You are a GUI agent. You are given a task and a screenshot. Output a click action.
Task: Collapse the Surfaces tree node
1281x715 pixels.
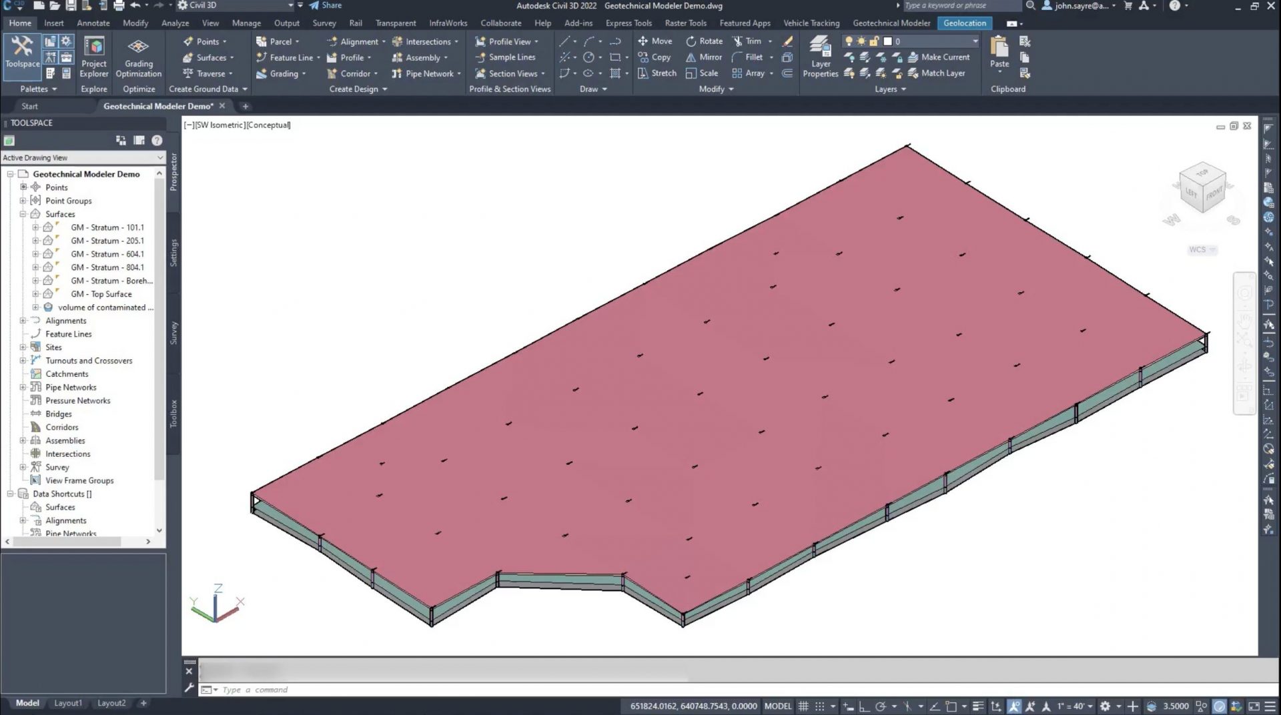(23, 214)
